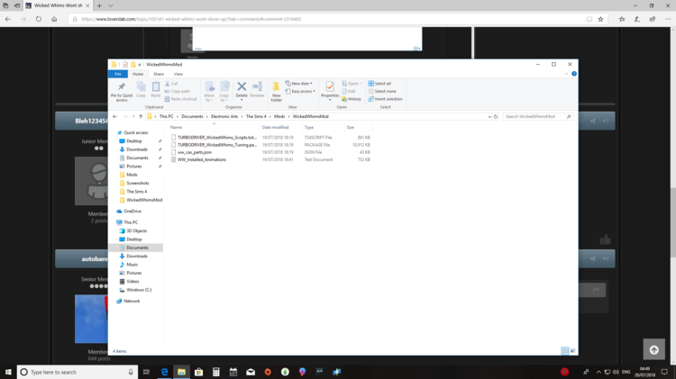Create a New folder
Viewport: 676px width, 379px height.
pyautogui.click(x=277, y=91)
